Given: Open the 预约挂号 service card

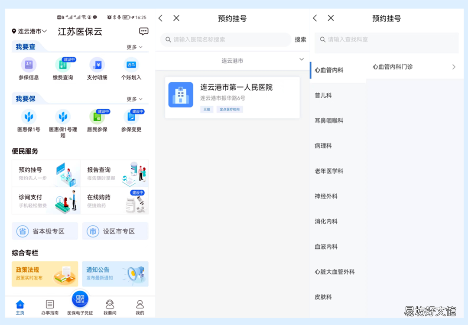Looking at the screenshot, I should pos(46,173).
